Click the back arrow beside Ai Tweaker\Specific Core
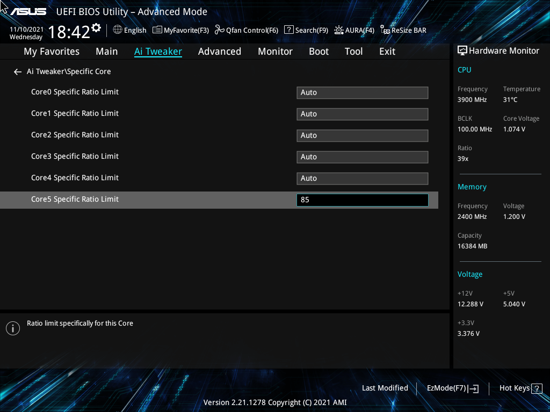Screen dimensions: 550x412 (18, 72)
